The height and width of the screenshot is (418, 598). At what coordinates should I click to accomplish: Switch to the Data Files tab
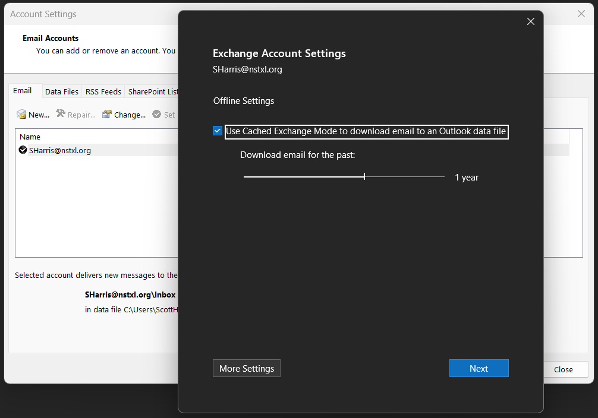click(x=62, y=92)
